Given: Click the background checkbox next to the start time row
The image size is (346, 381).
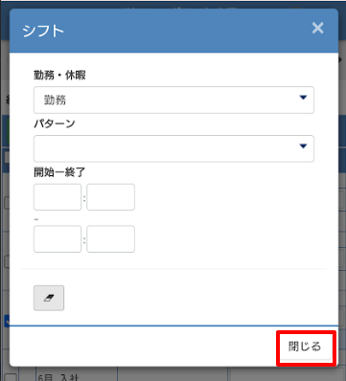Looking at the screenshot, I should pyautogui.click(x=7, y=203).
